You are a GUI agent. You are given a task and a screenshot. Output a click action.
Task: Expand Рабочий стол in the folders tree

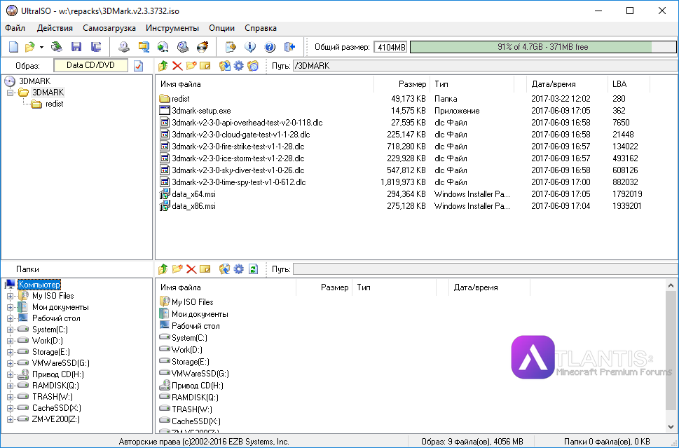coord(10,318)
